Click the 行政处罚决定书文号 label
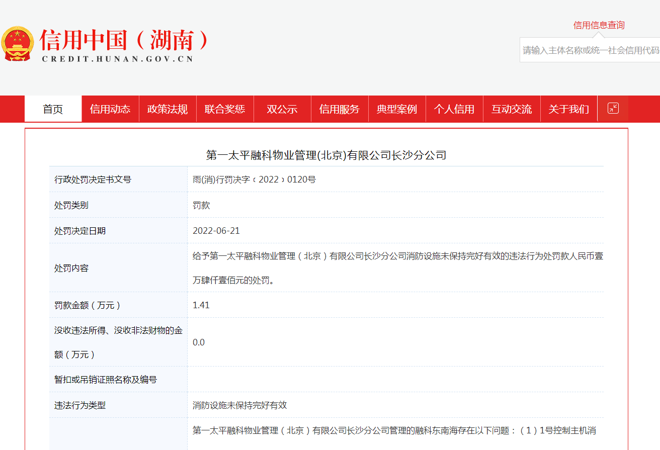 tap(93, 179)
